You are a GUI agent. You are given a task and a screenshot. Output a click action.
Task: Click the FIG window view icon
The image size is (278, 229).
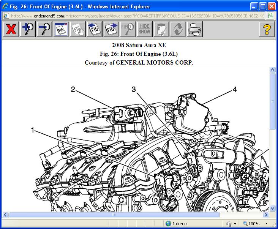coord(61,29)
